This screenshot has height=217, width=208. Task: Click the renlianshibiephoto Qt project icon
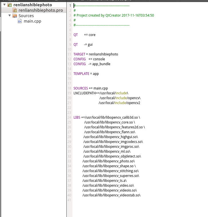[x=10, y=5]
